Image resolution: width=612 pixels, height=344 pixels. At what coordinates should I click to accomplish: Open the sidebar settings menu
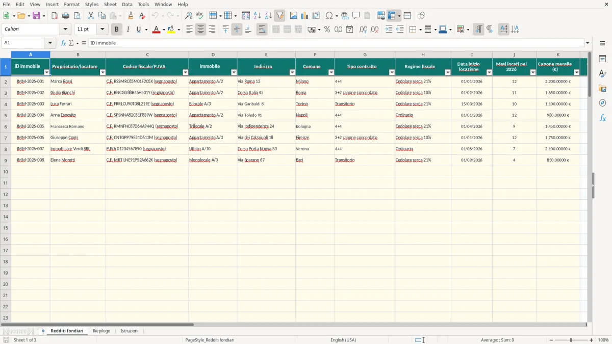click(x=602, y=43)
